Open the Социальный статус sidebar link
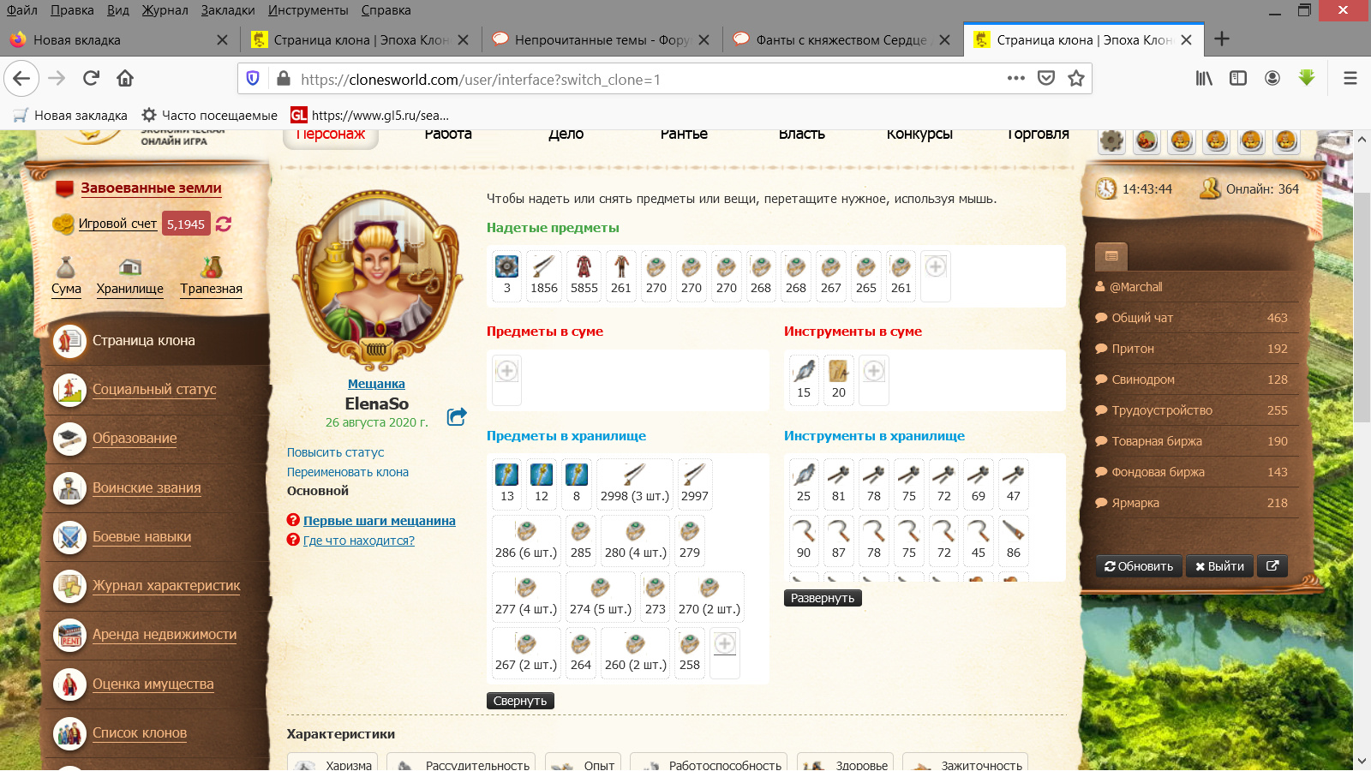This screenshot has height=771, width=1371. click(154, 389)
